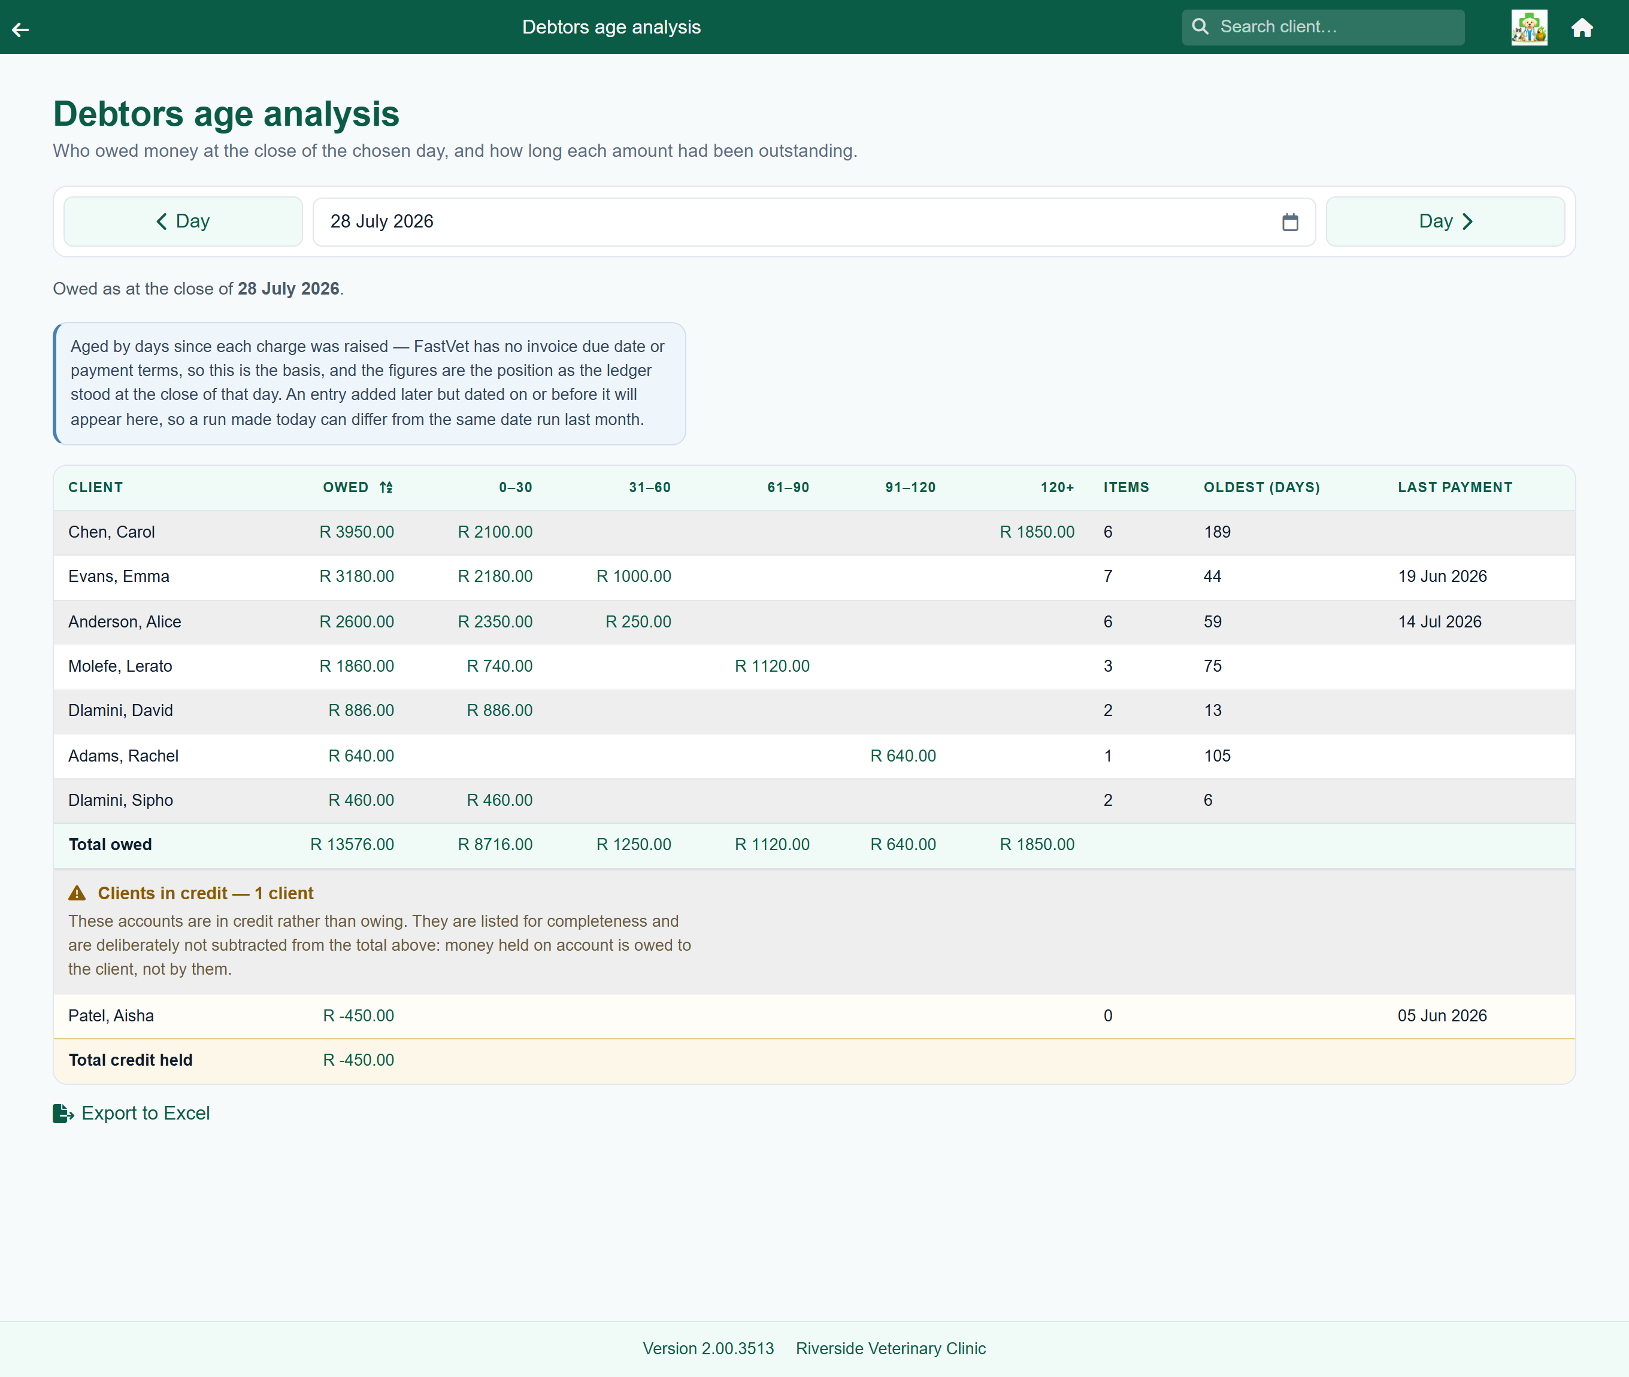
Task: Open the Evans, Emma client row
Action: (814, 577)
